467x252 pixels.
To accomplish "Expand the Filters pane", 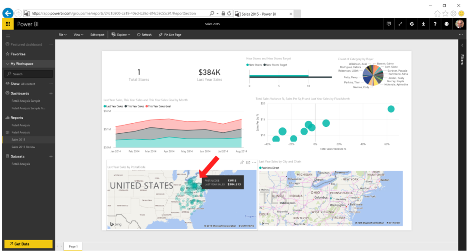I will pos(462,45).
